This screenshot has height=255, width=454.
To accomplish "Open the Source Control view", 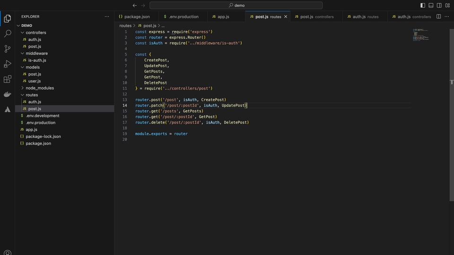I will 8,49.
